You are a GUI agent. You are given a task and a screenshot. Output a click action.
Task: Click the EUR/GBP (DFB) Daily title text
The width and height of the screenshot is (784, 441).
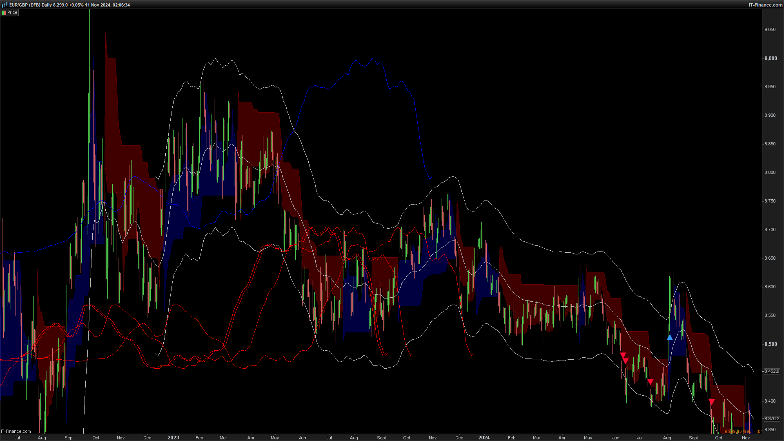[x=31, y=5]
